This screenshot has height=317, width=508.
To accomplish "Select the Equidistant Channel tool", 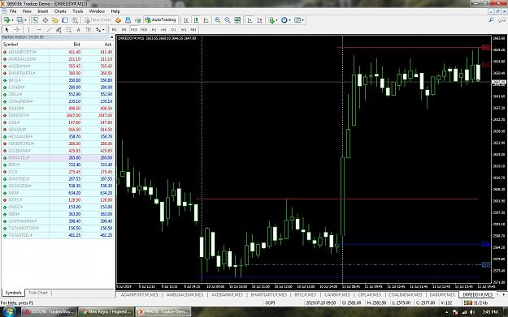I will (x=59, y=30).
